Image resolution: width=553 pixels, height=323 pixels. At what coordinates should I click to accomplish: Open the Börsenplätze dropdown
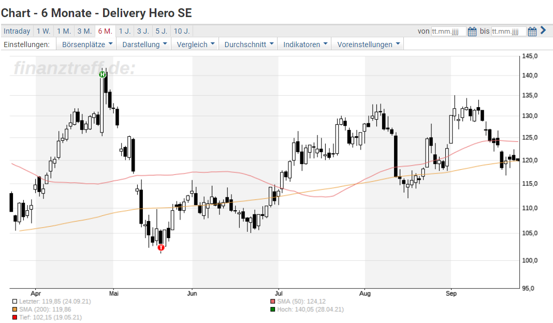(87, 45)
